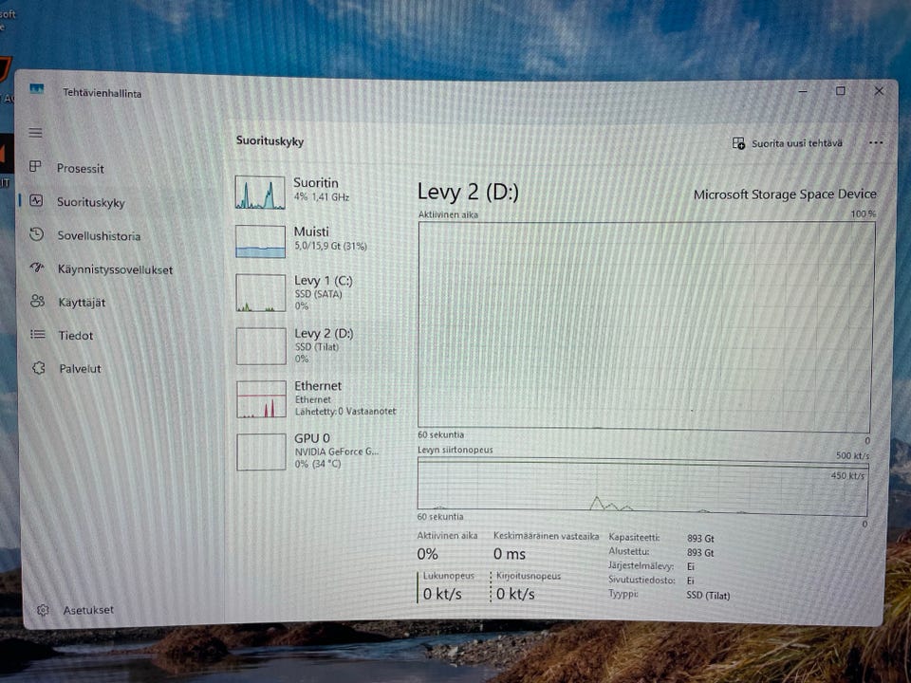Click the Suoritin label

315,182
